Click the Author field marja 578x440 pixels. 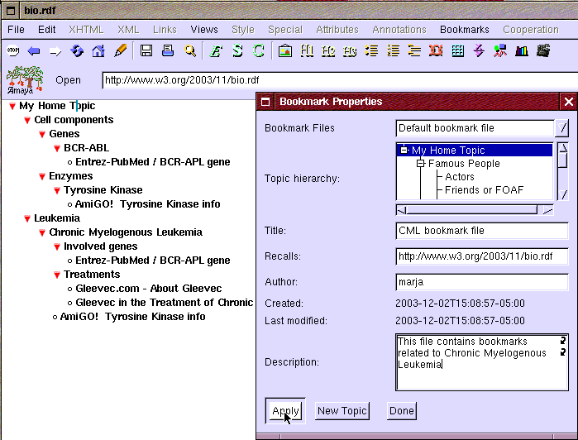pos(482,282)
